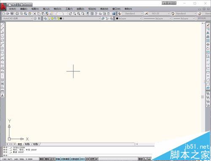This screenshot has width=211, height=161.
Task: Click the coordinates readout in status bar
Action: (x=17, y=159)
